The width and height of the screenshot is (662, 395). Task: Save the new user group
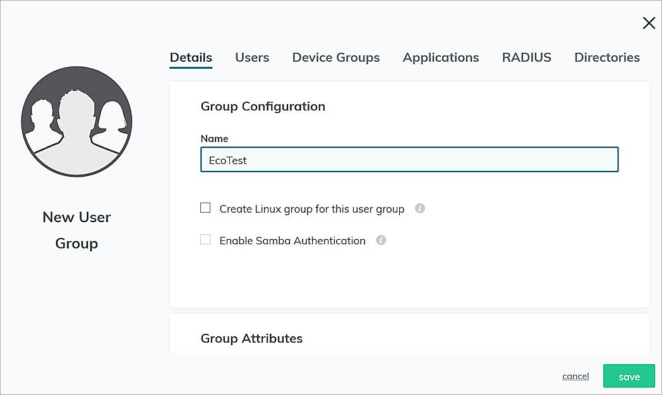coord(629,375)
